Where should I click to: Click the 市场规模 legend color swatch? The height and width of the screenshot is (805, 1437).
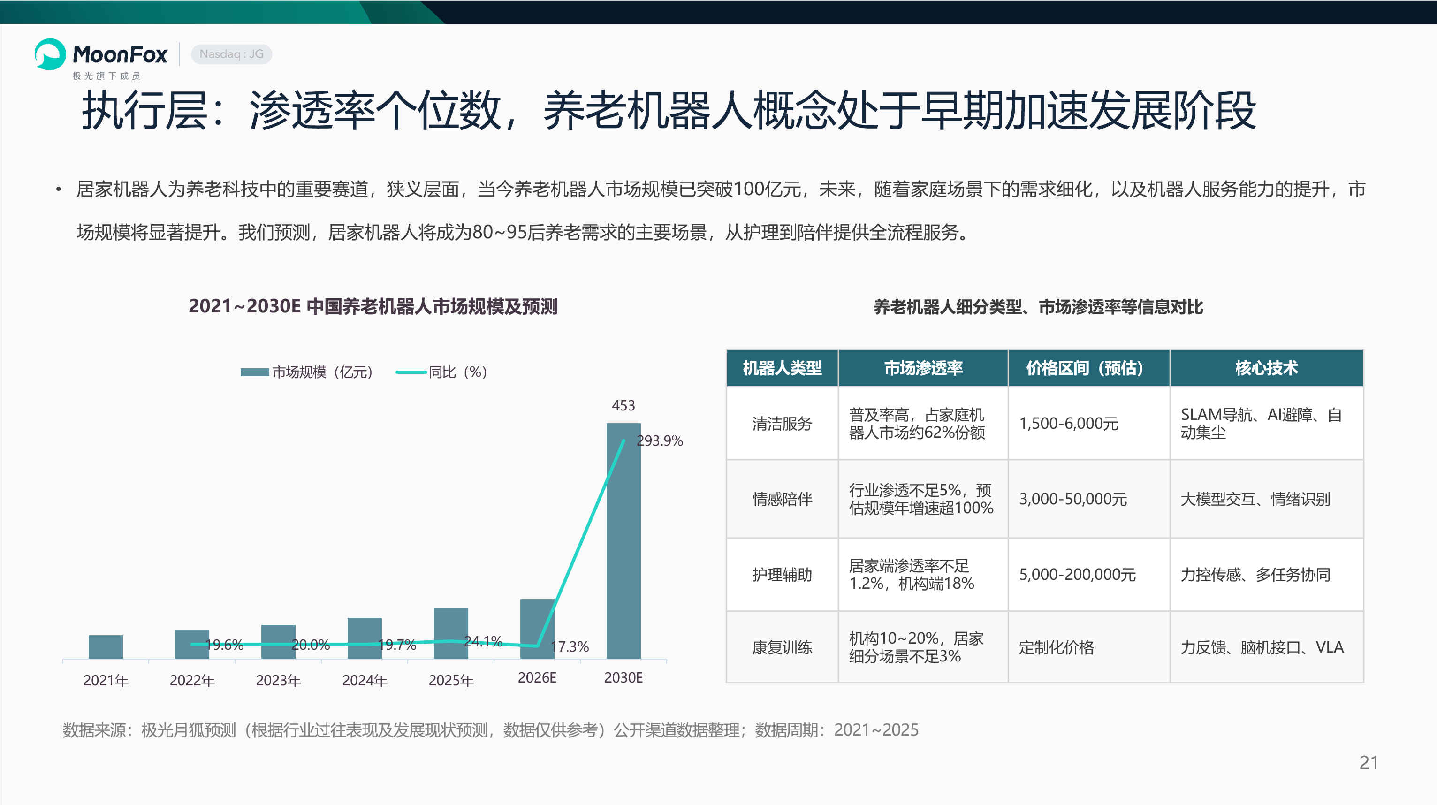click(x=255, y=372)
